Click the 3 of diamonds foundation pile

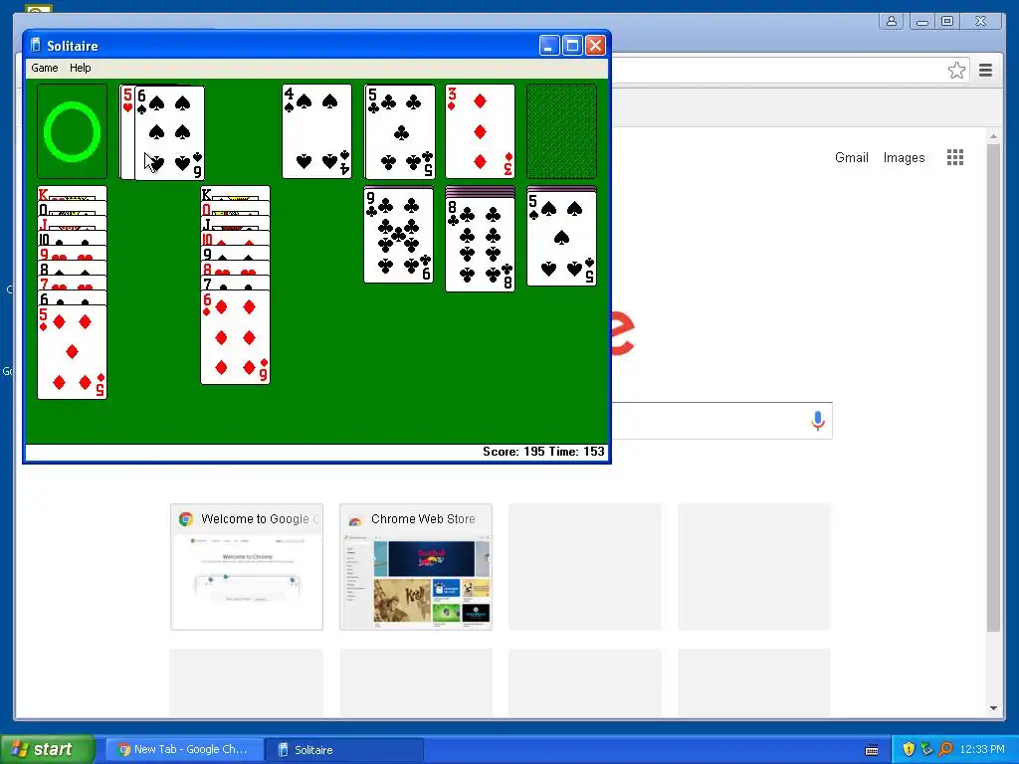[x=481, y=131]
